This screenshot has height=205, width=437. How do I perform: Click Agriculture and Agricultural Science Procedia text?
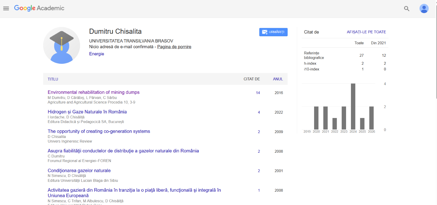click(x=91, y=102)
